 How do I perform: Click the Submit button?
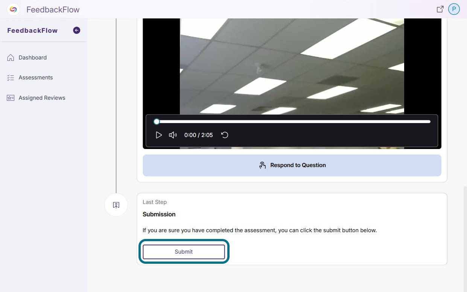(184, 252)
